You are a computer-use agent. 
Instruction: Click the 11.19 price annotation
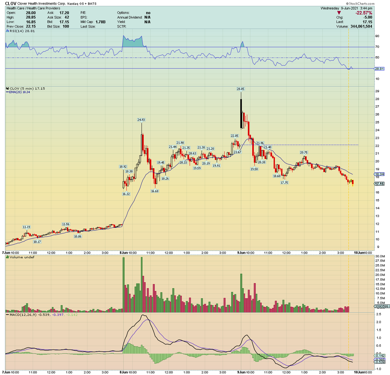click(x=26, y=227)
